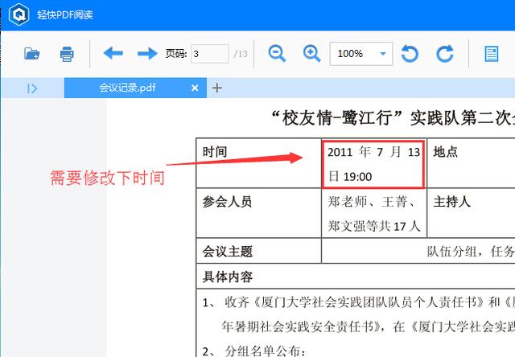Click the 轻快PDF阅读 app logo icon
Image resolution: width=515 pixels, height=357 pixels.
pyautogui.click(x=19, y=14)
